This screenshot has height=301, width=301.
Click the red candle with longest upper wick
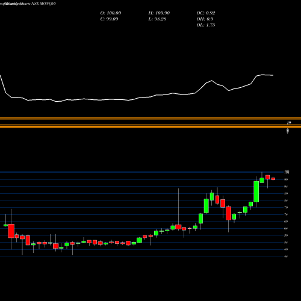(178, 227)
